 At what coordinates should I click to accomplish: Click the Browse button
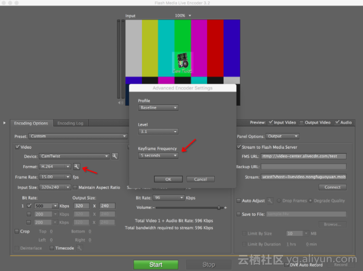point(333,224)
